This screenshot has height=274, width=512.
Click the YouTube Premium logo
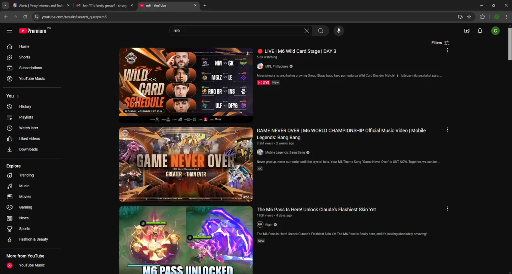click(33, 31)
